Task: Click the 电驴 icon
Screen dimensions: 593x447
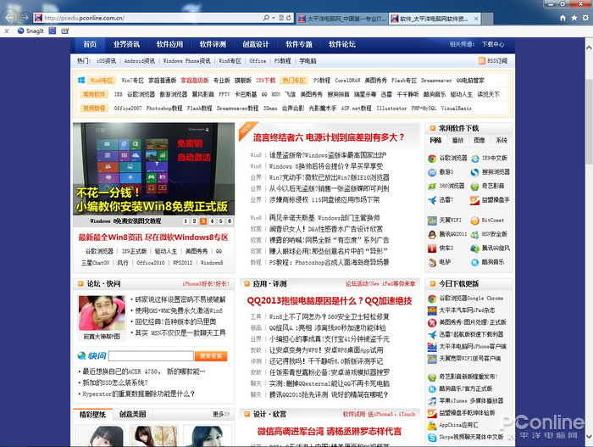Action: (x=432, y=262)
